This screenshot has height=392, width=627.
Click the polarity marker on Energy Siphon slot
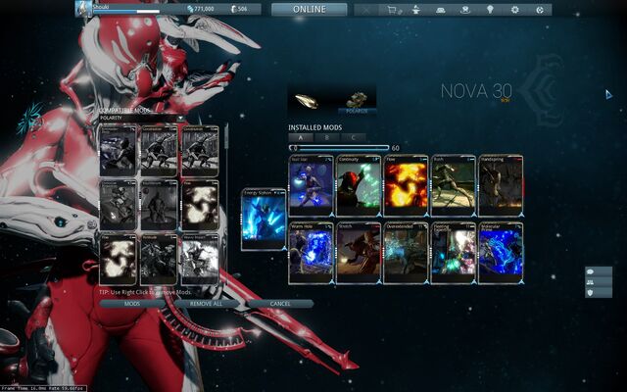coord(284,248)
